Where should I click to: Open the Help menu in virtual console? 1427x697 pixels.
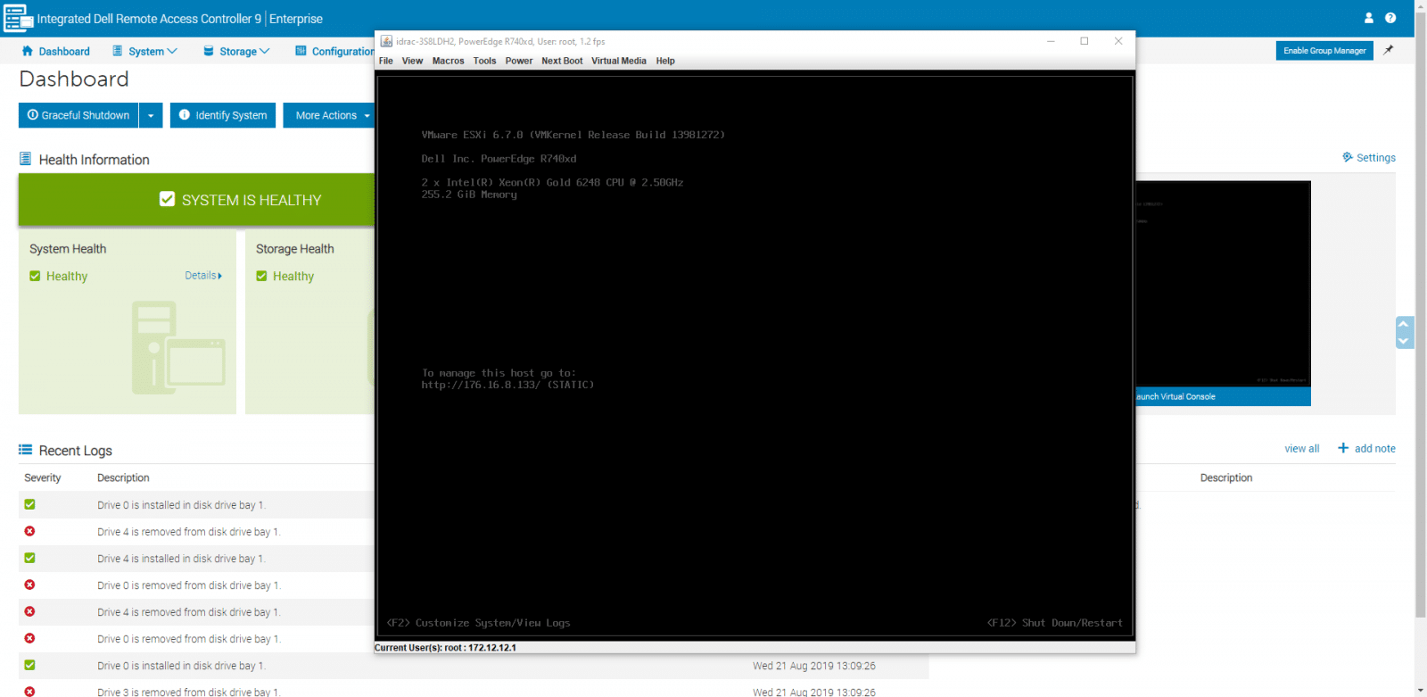(665, 61)
